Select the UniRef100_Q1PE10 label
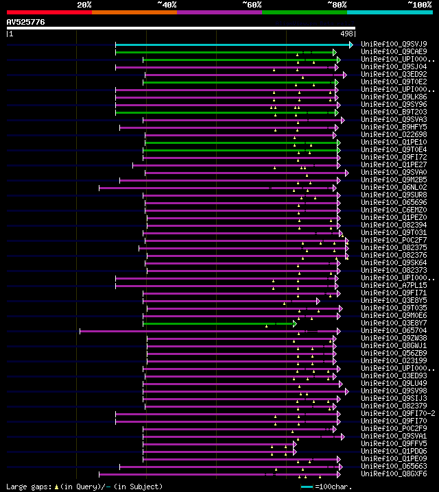This screenshot has height=492, width=439. tap(394, 142)
